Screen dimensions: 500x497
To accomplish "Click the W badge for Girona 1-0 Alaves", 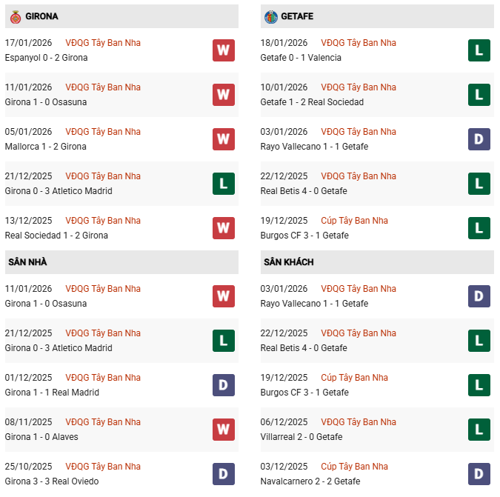I will pyautogui.click(x=223, y=430).
